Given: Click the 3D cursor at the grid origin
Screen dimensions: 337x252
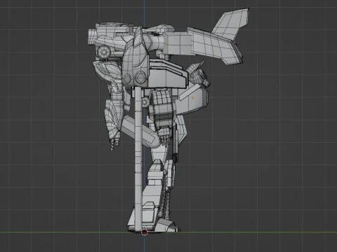Looking at the screenshot, I should tap(145, 232).
